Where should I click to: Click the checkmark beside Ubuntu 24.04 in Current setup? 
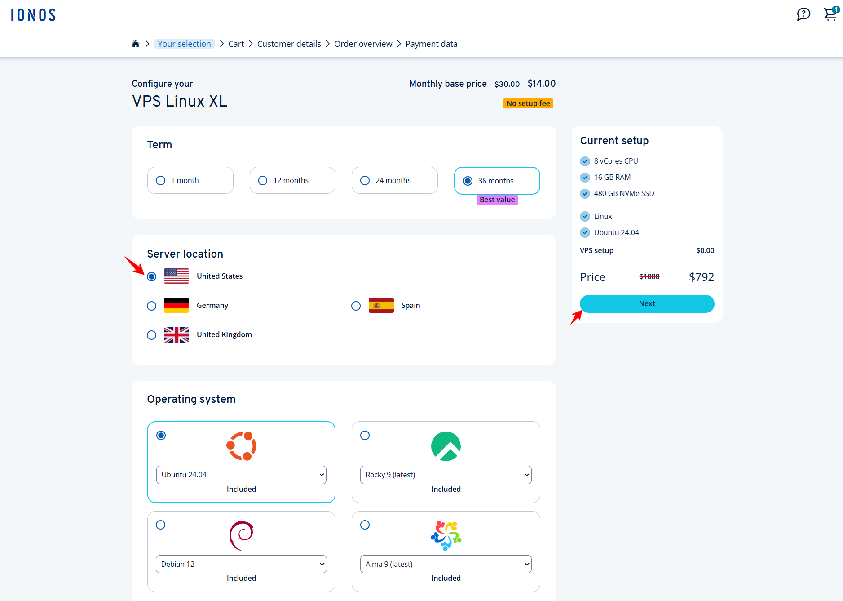click(585, 232)
